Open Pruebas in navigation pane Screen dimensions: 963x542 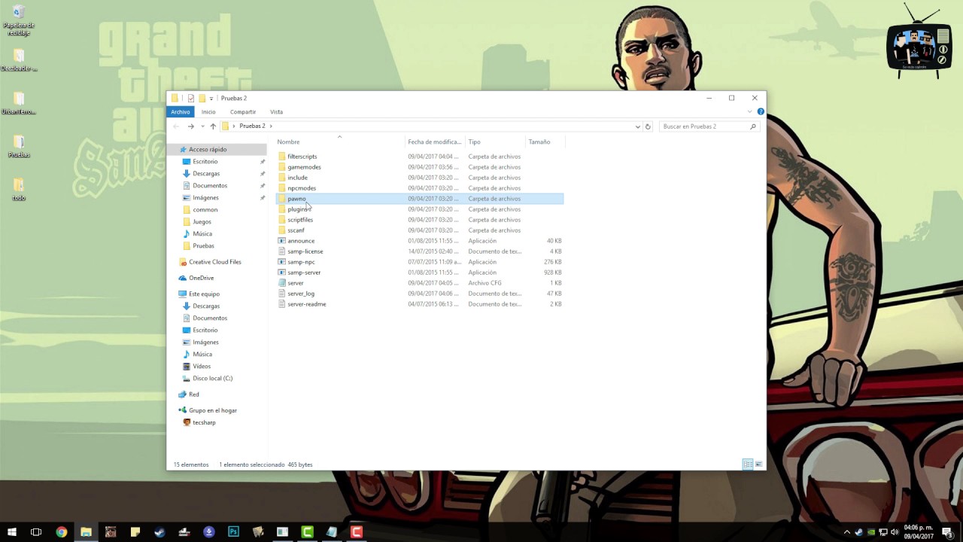coord(203,245)
